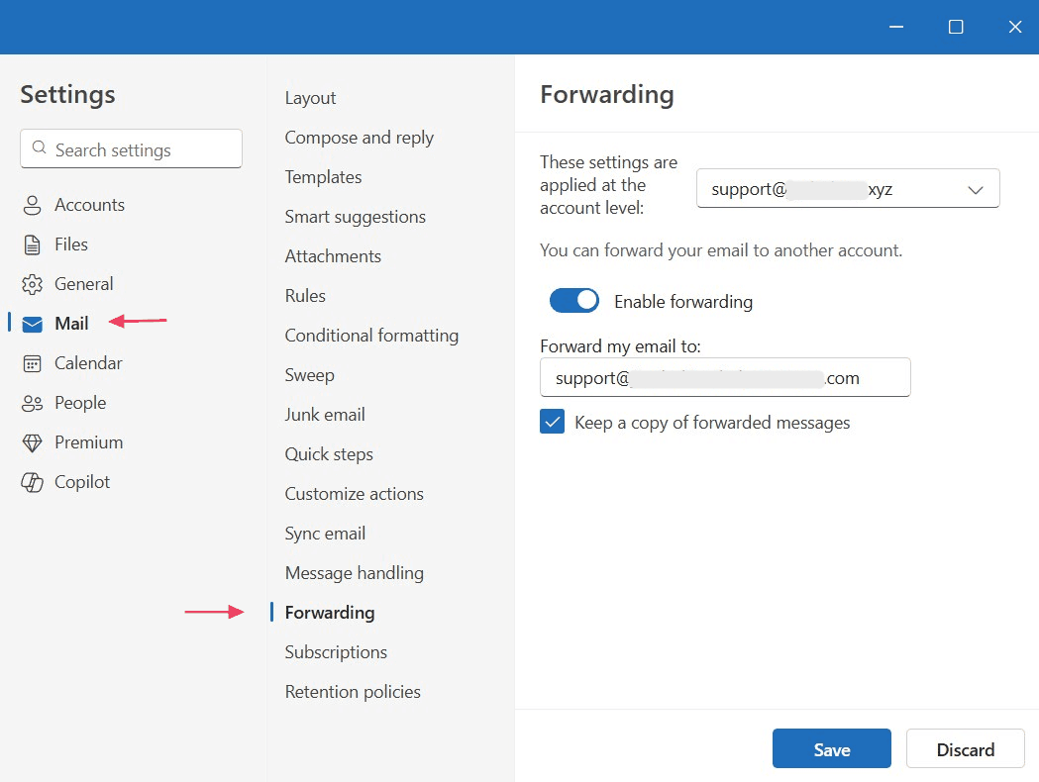Click the General gear icon
Image resolution: width=1039 pixels, height=782 pixels.
tap(31, 283)
